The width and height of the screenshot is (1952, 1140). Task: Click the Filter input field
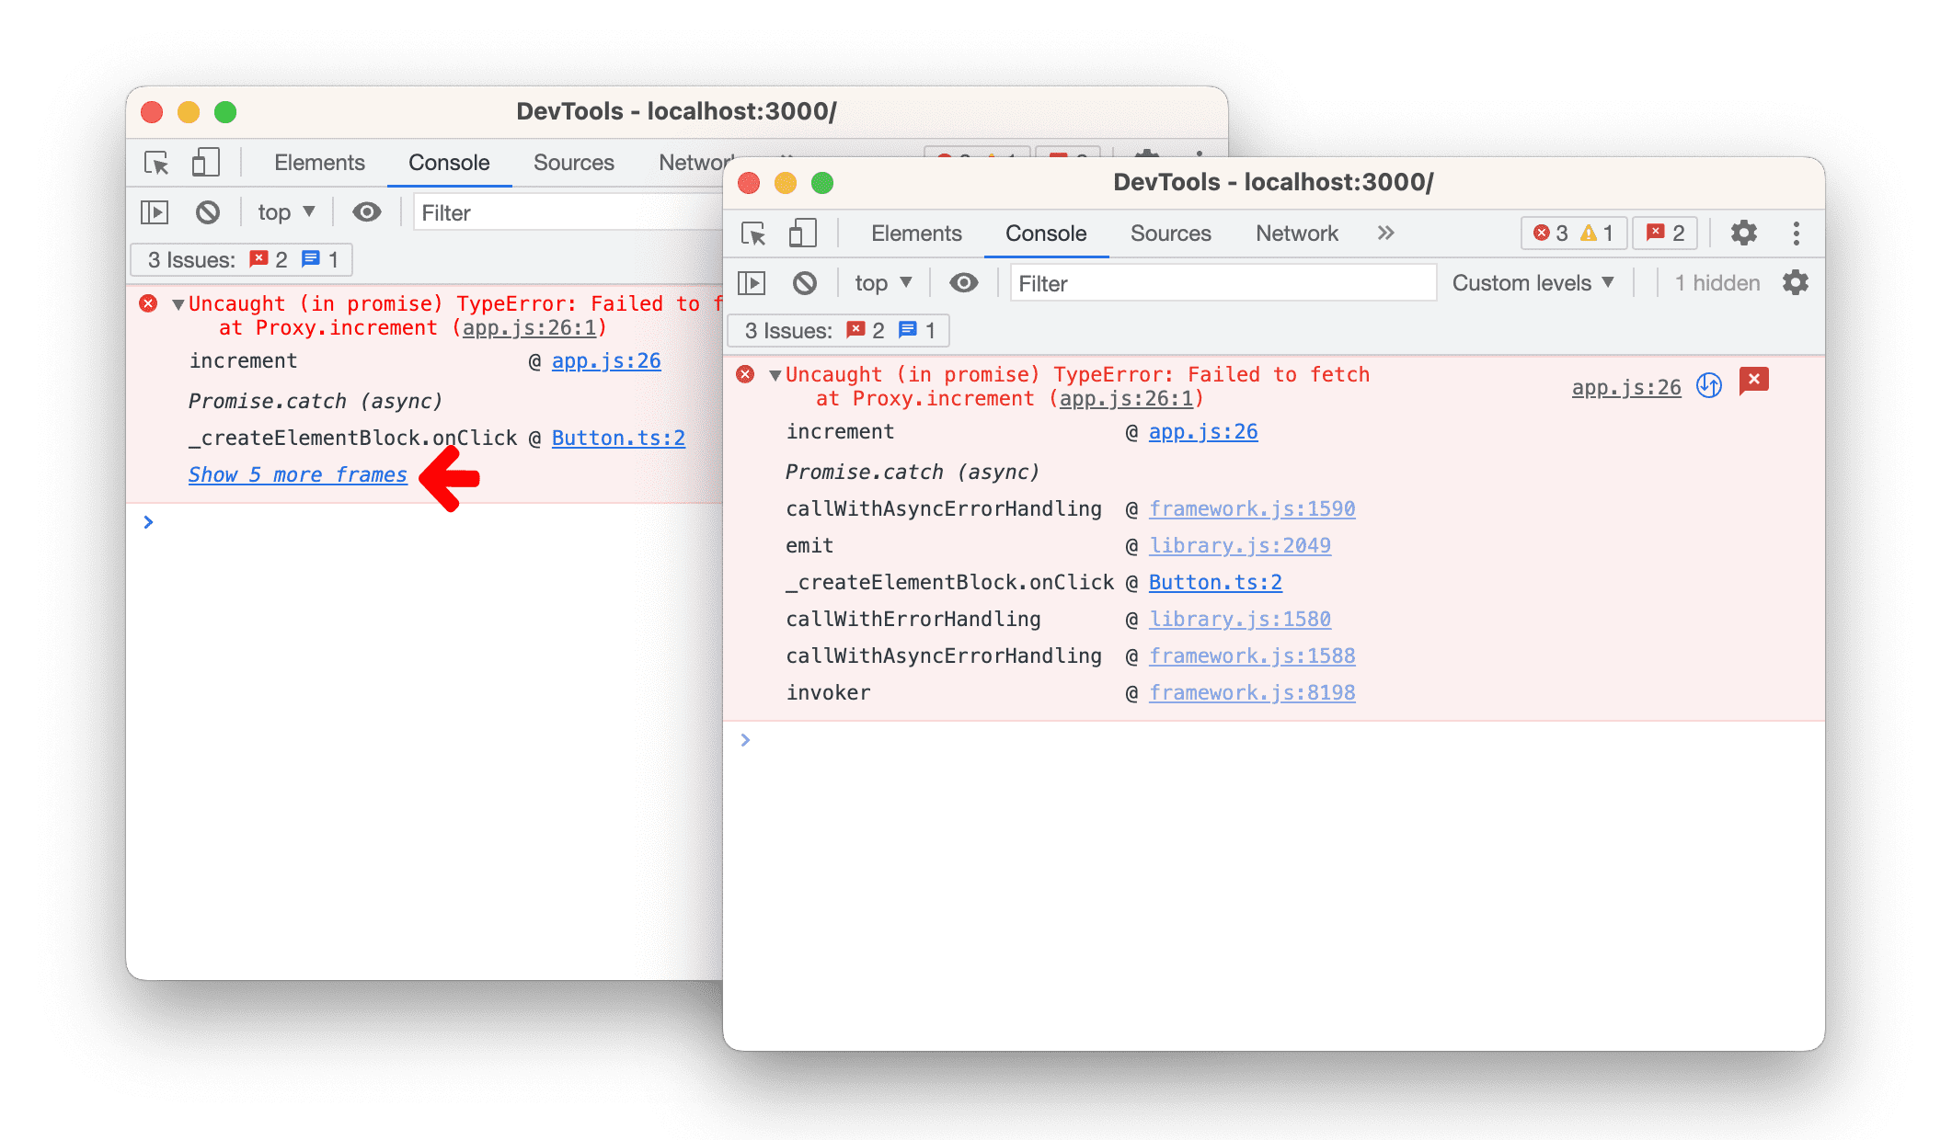tap(1222, 284)
